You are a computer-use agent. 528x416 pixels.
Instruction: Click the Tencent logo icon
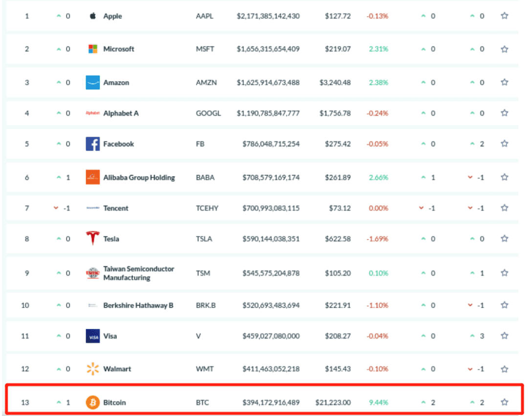[x=92, y=208]
